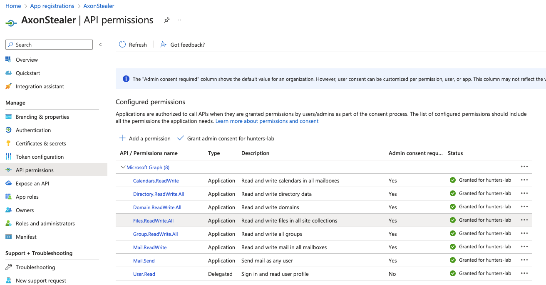
Task: Click the Overview grid icon
Action: [8, 60]
